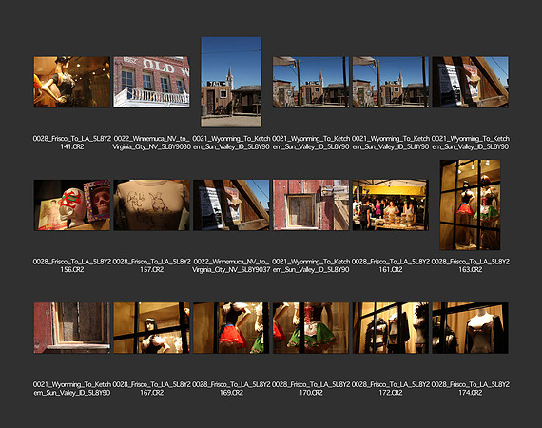Click the top-row wooden beam with posters thumbnail
This screenshot has height=428, width=542.
(470, 82)
